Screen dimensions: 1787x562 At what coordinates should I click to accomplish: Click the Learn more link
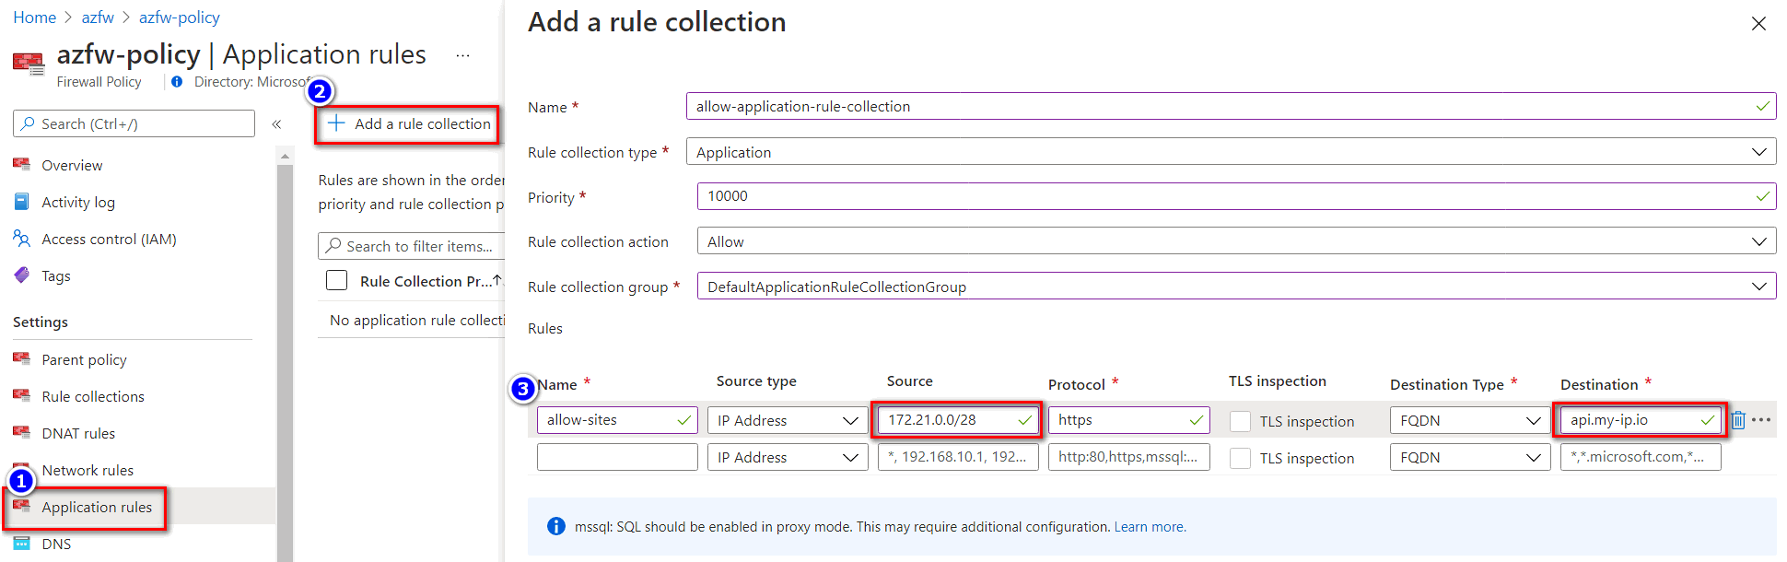tap(1150, 527)
